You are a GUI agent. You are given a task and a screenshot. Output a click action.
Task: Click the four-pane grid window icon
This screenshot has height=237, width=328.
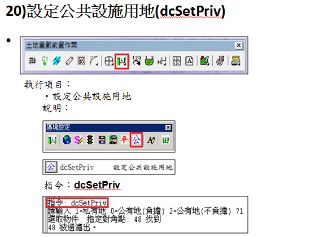[177, 61]
